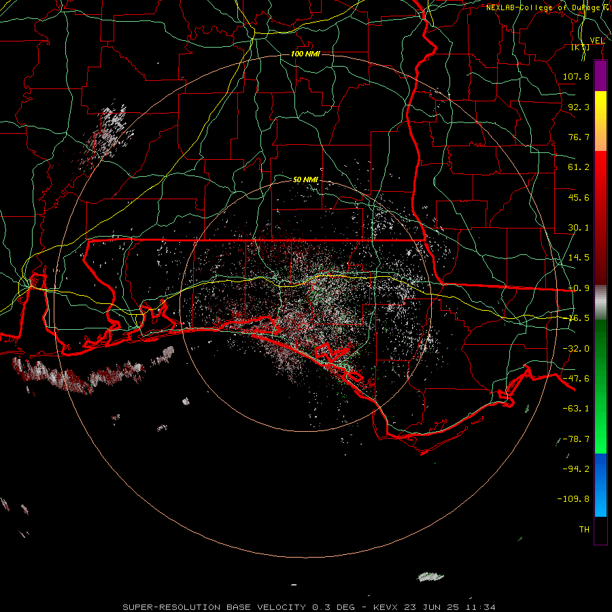Screen dimensions: 612x612
Task: Click the -32.0 velocity scale value
Action: (576, 349)
